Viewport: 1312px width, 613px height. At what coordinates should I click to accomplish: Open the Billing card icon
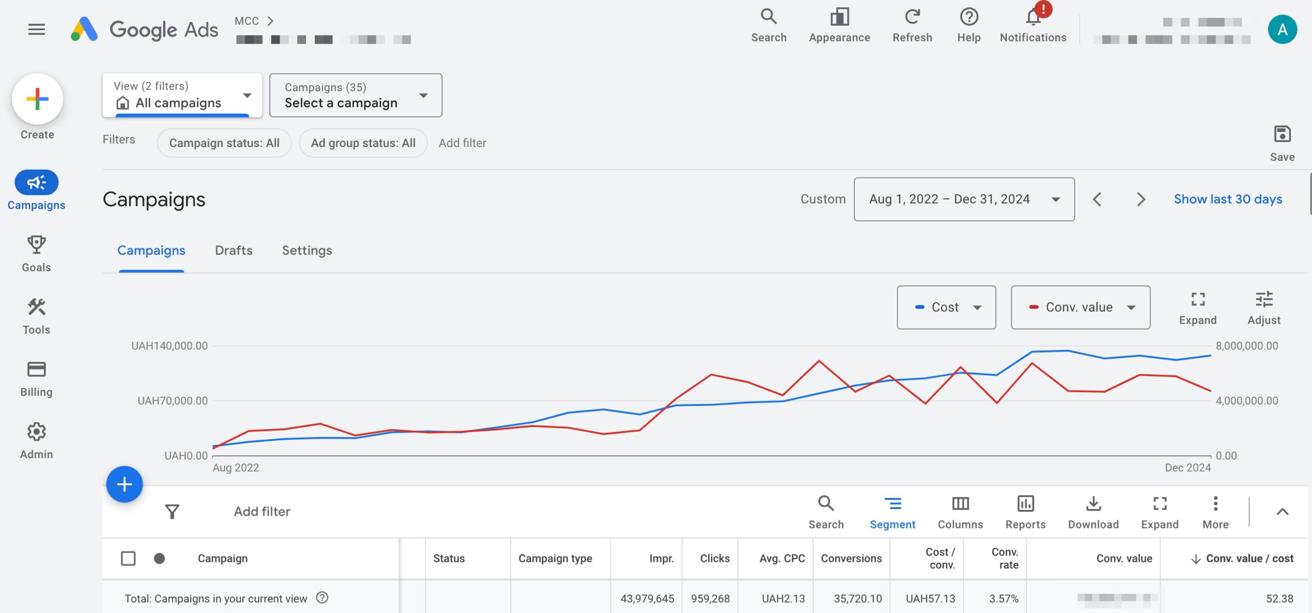tap(36, 370)
